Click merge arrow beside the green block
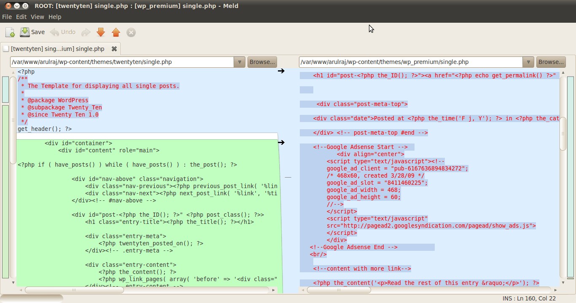 point(281,143)
